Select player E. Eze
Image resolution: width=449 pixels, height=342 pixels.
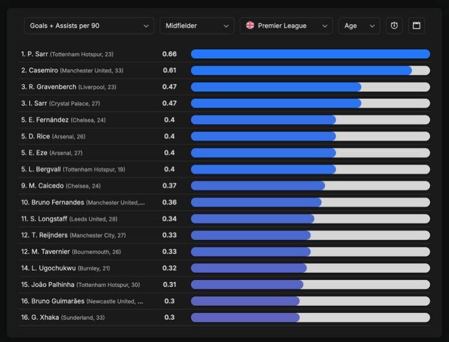coord(52,153)
